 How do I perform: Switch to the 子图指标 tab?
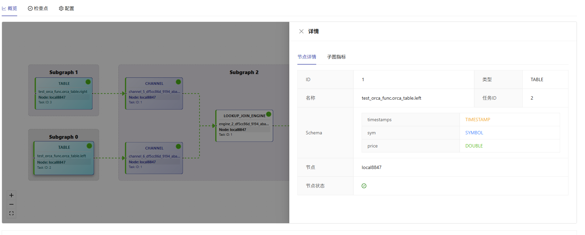(336, 57)
